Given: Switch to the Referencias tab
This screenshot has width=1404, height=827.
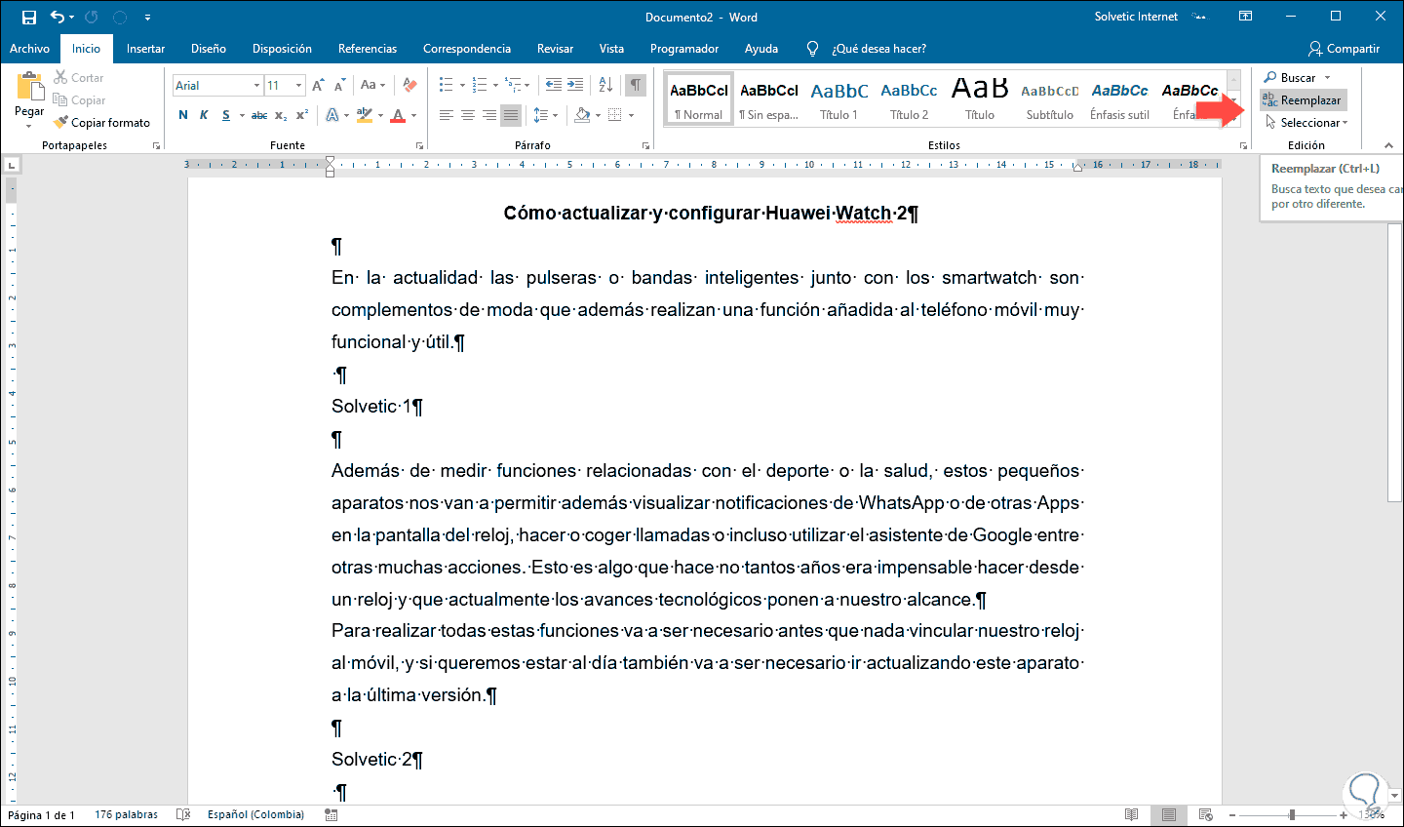Looking at the screenshot, I should (368, 49).
